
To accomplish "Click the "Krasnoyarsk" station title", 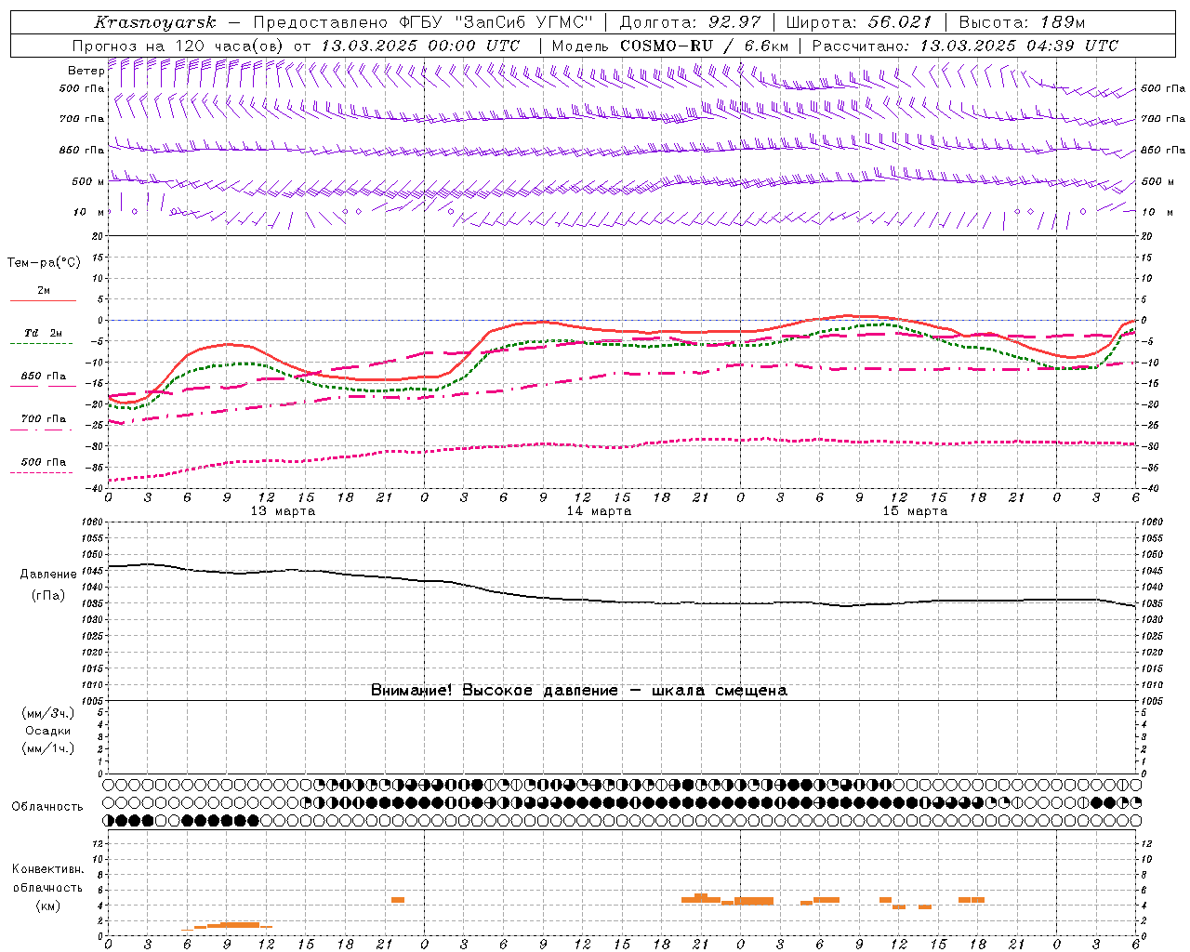I will click(x=155, y=22).
